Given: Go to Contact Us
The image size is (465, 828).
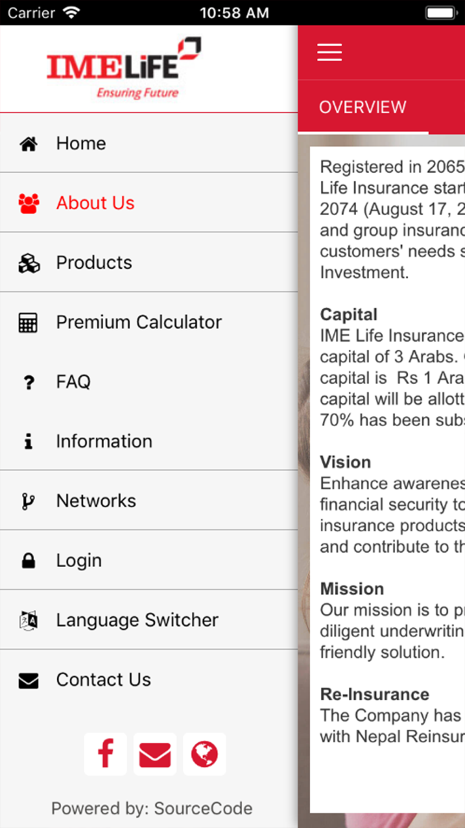Looking at the screenshot, I should [x=103, y=680].
